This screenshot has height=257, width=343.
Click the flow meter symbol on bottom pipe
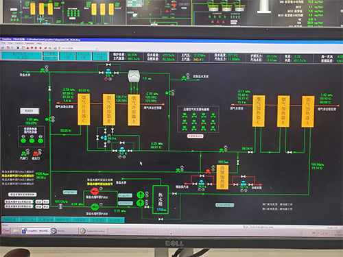(60, 206)
